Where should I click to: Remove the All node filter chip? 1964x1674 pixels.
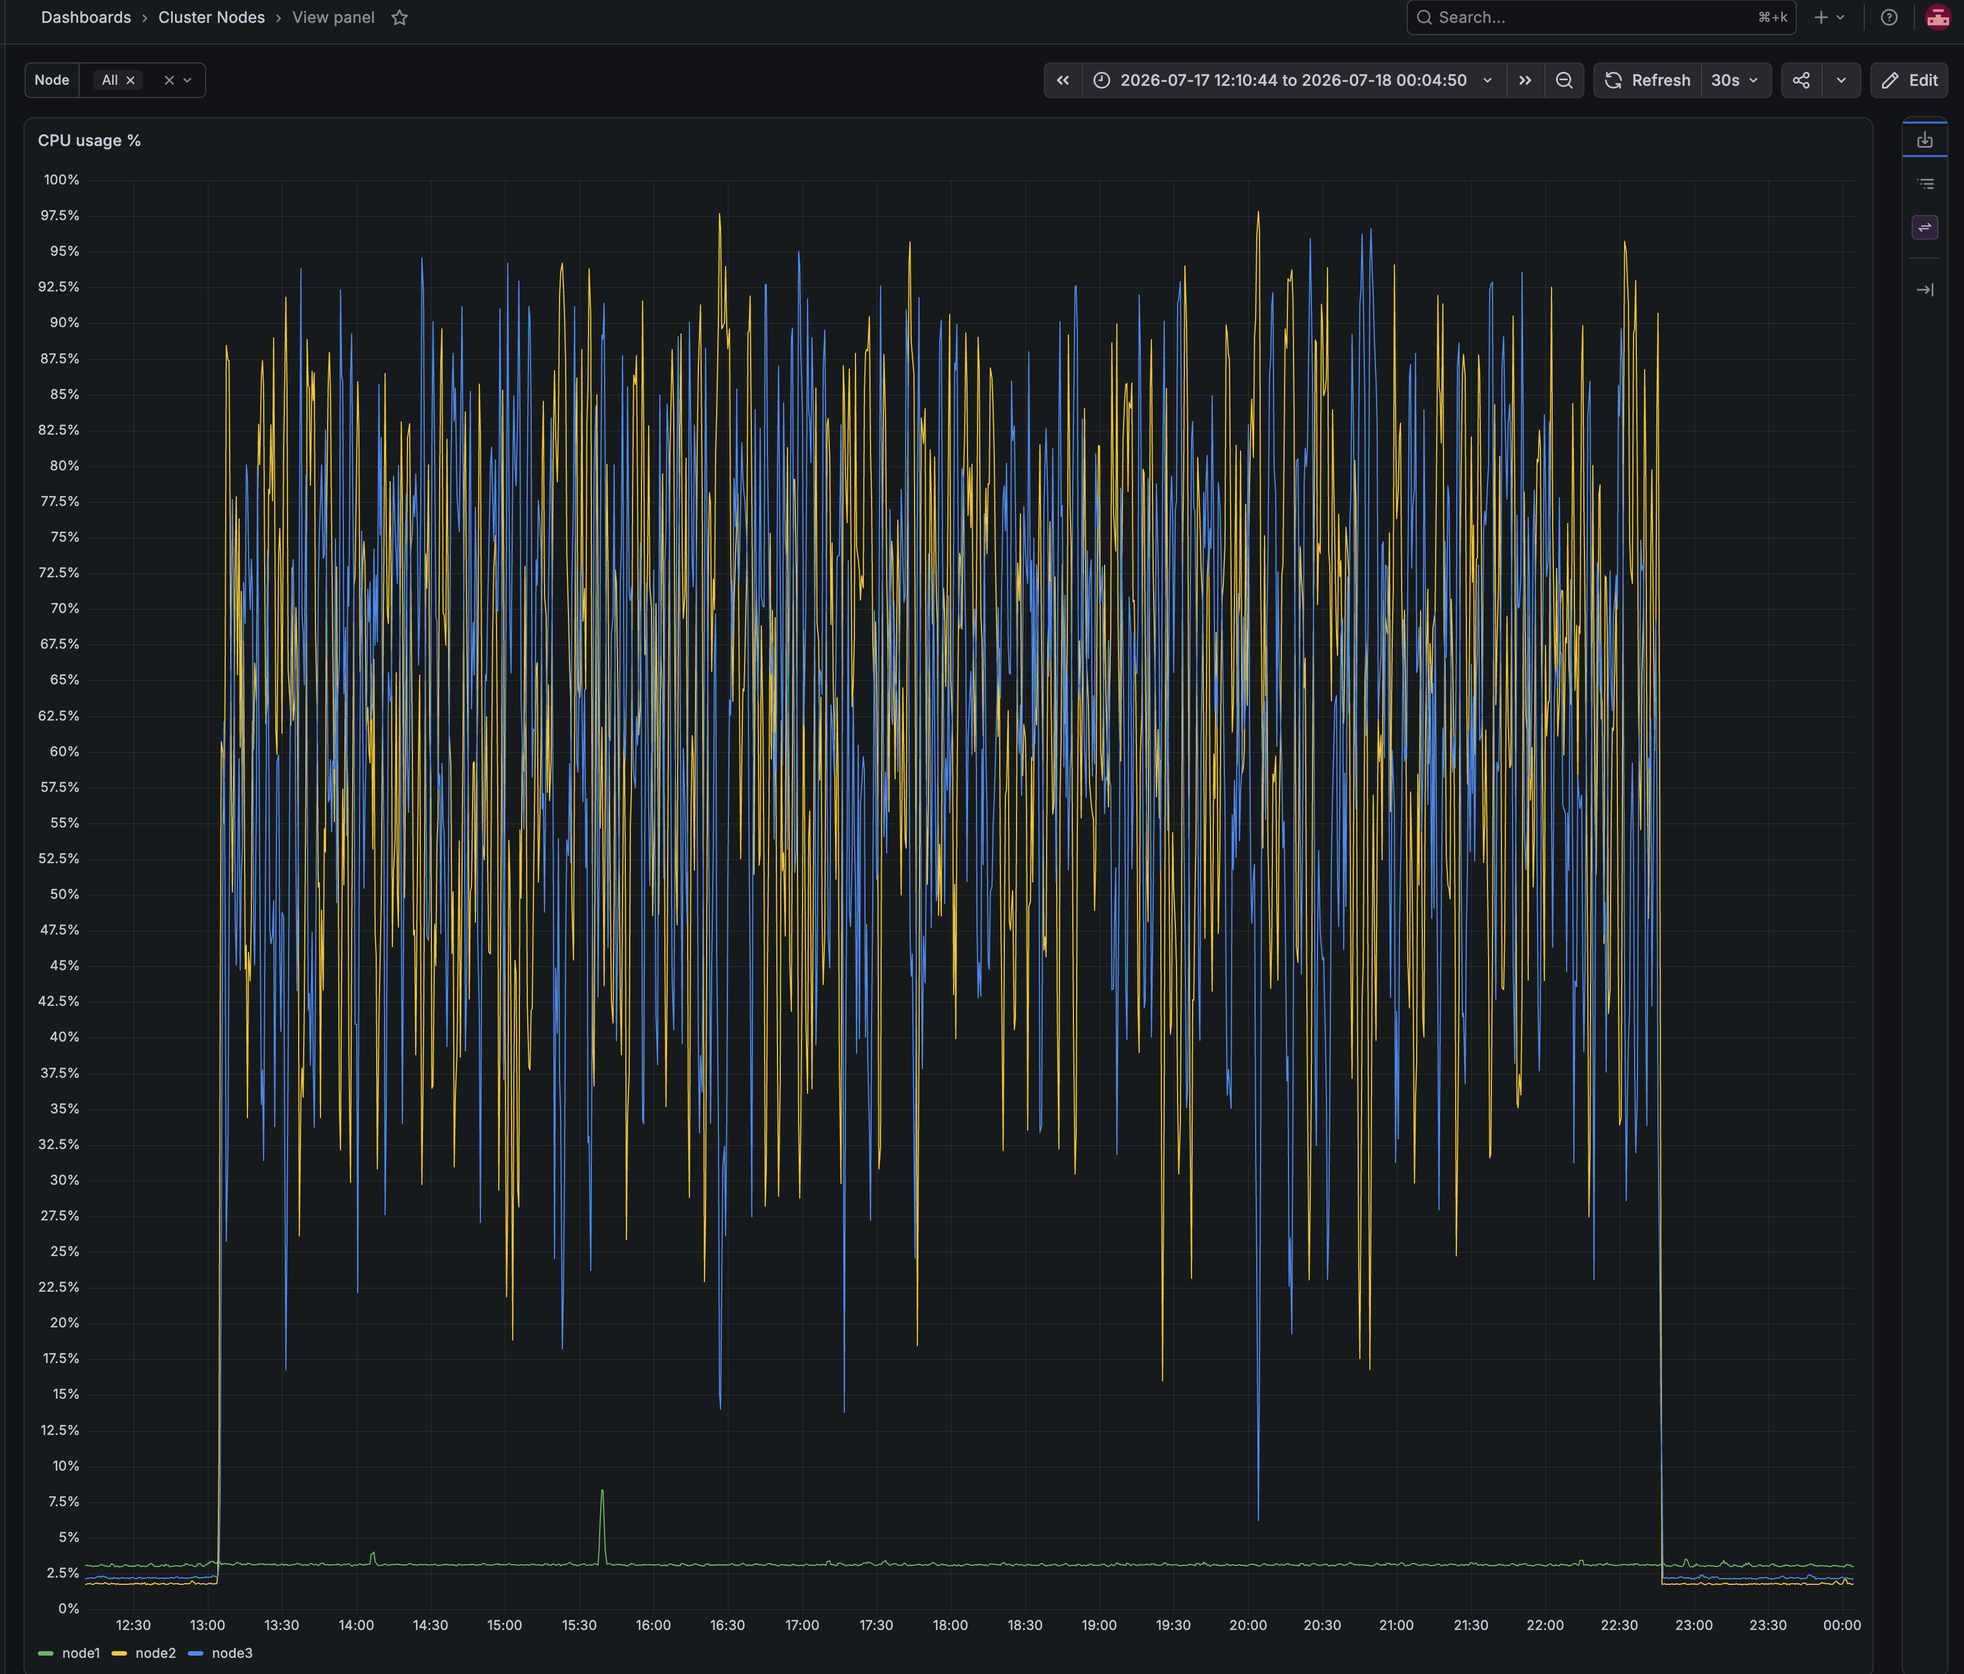point(131,81)
